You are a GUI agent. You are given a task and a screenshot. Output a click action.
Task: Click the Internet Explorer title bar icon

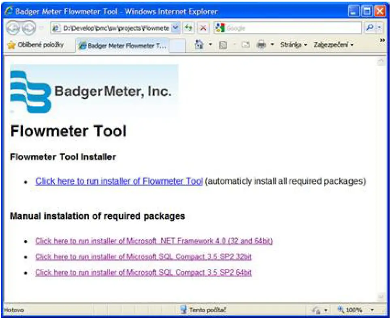point(9,11)
